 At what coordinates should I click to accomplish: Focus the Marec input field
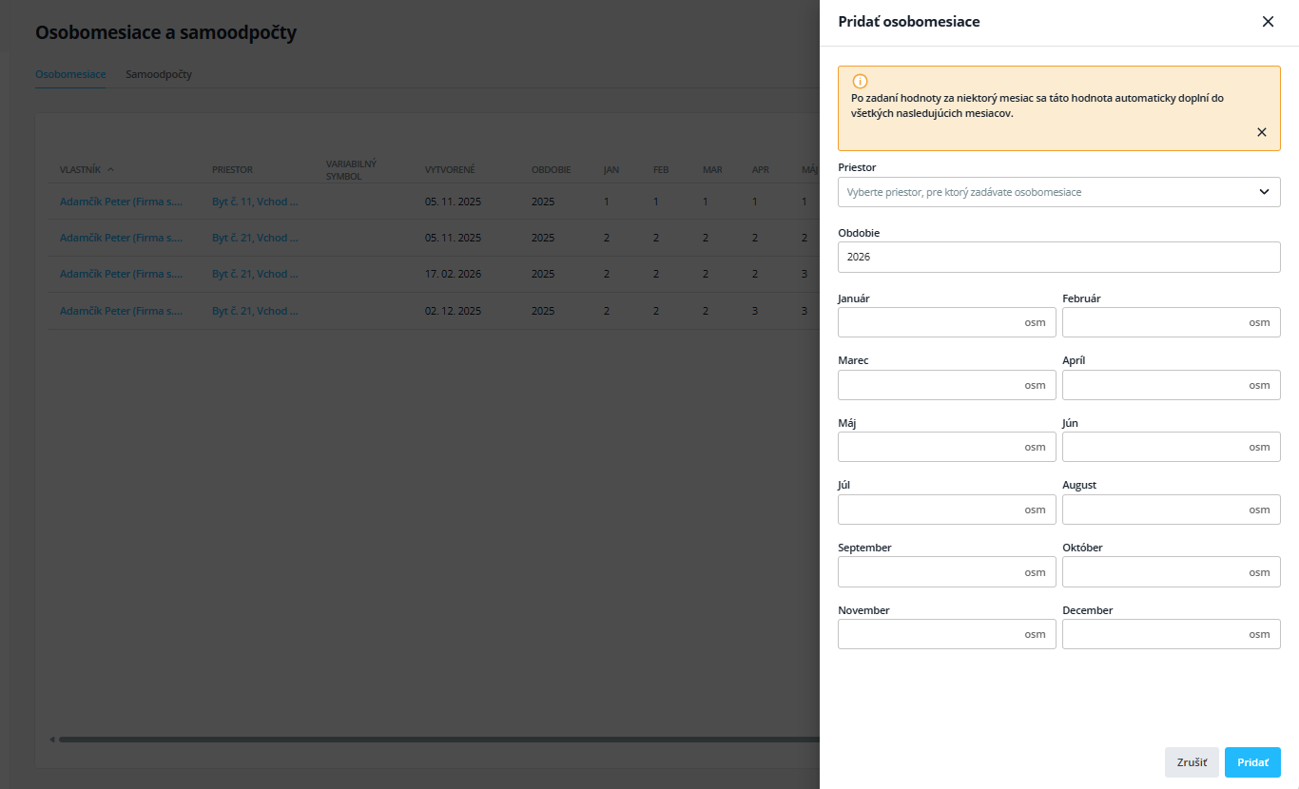(x=947, y=385)
